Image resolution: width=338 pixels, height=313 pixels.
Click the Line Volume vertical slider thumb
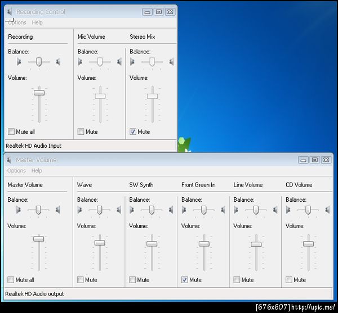point(256,244)
